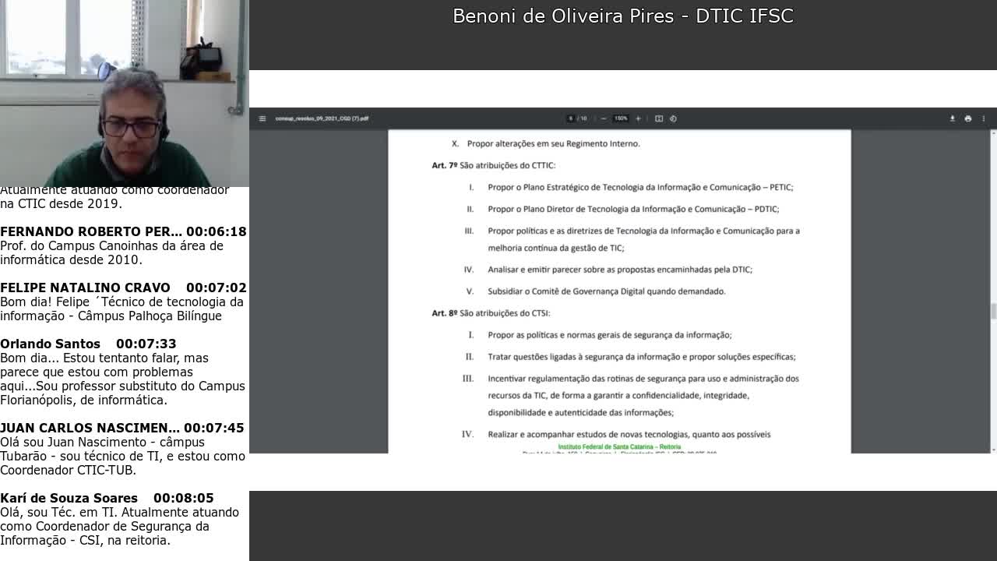Select chat name JUAN CARLOS NASCIMEN...
This screenshot has width=997, height=561.
coord(90,428)
